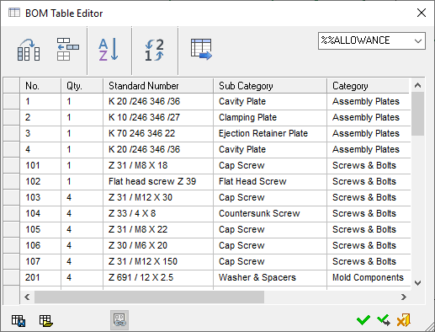
Task: Click the Standard Number column header
Action: [x=158, y=86]
